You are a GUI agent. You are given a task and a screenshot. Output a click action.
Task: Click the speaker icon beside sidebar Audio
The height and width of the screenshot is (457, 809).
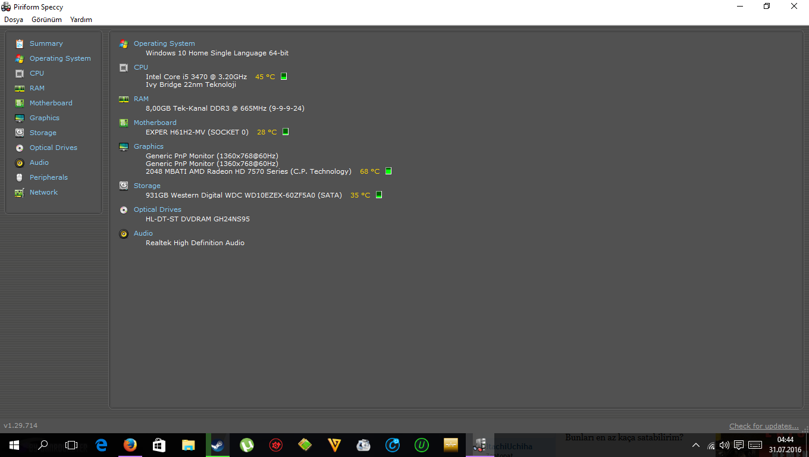[x=20, y=162]
